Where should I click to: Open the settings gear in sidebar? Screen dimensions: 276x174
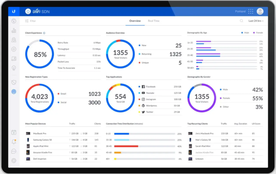tap(14, 160)
